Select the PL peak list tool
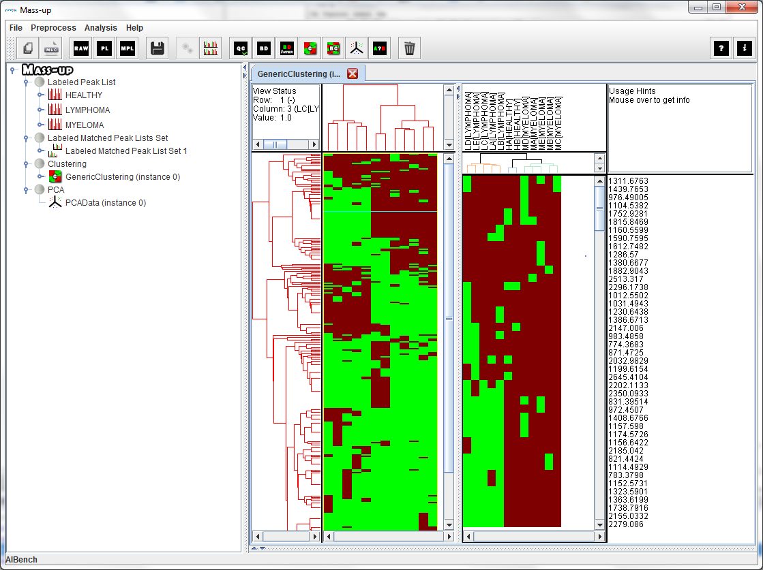Image resolution: width=763 pixels, height=570 pixels. (x=104, y=48)
